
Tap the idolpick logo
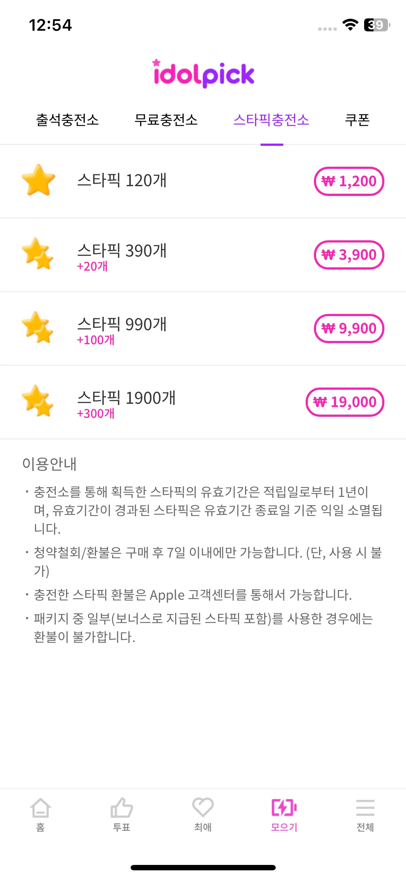click(203, 74)
